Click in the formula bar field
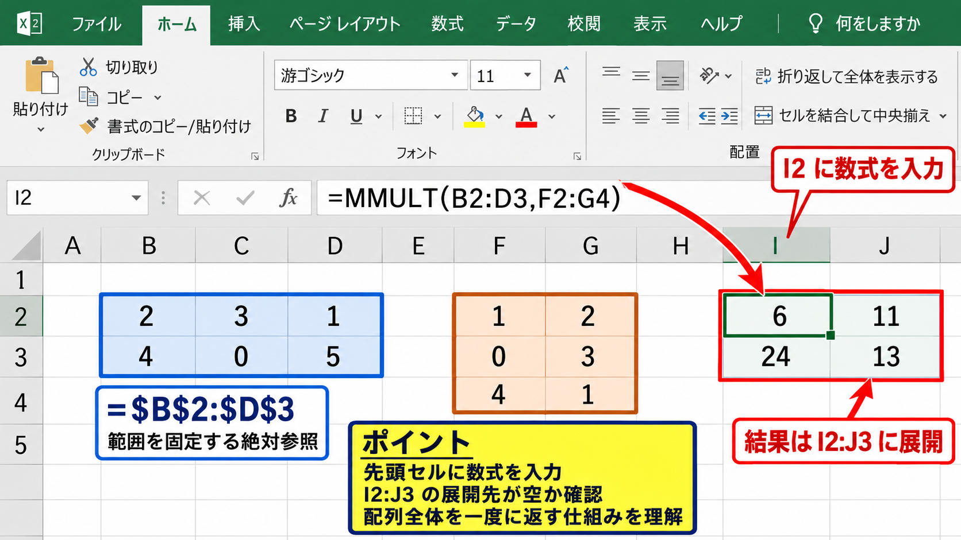 (638, 198)
